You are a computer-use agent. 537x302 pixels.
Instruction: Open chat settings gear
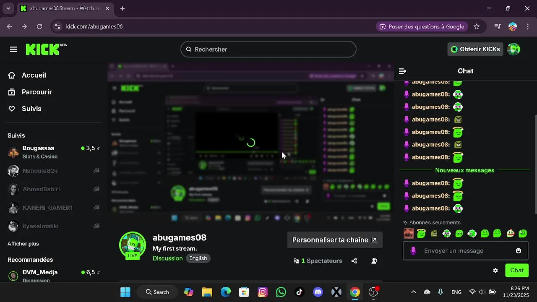coord(495,271)
